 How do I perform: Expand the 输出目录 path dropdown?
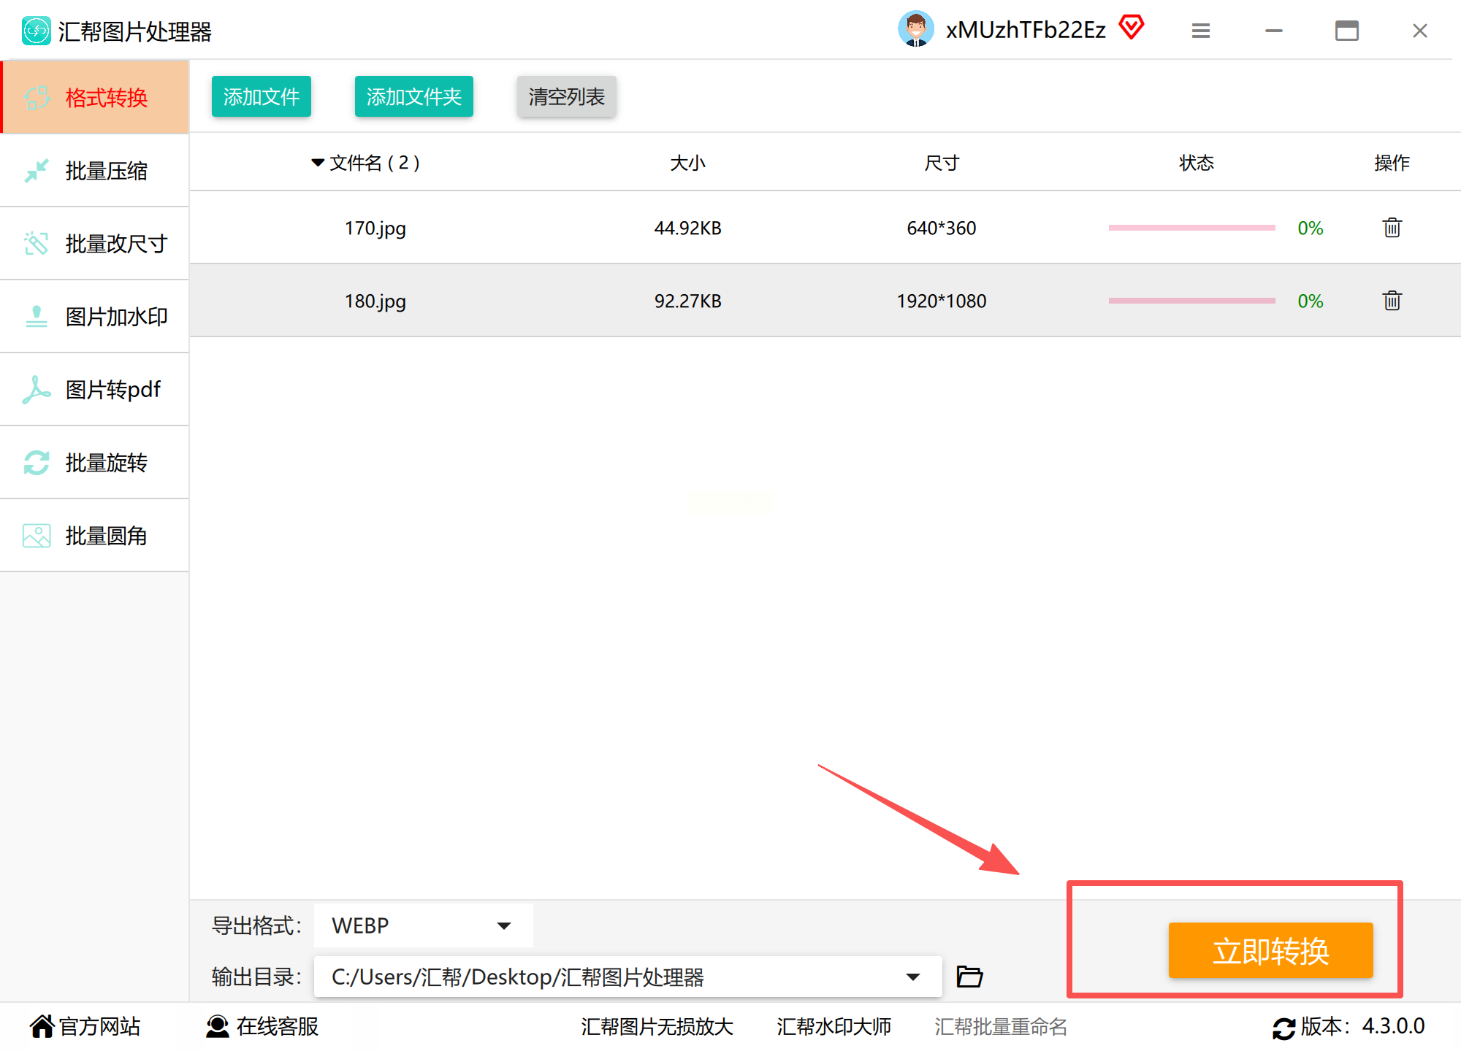912,977
